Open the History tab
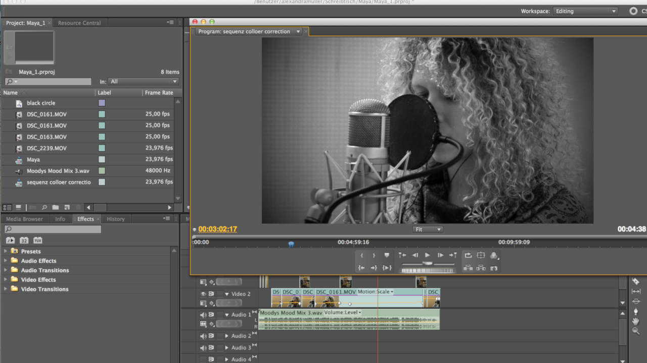 click(115, 219)
